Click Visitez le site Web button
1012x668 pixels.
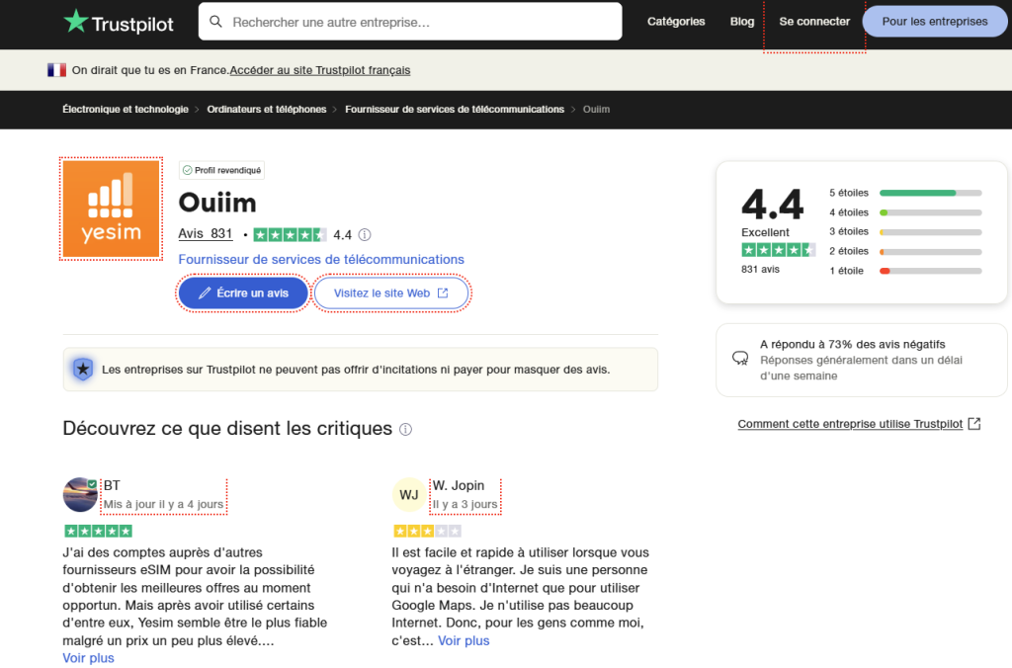point(390,293)
